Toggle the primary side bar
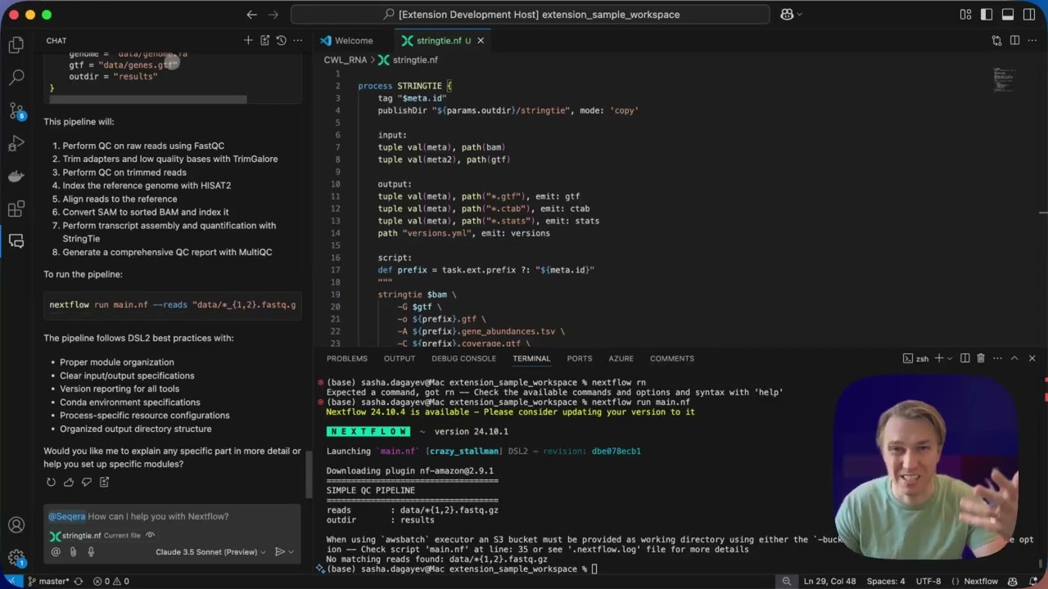 pos(987,15)
